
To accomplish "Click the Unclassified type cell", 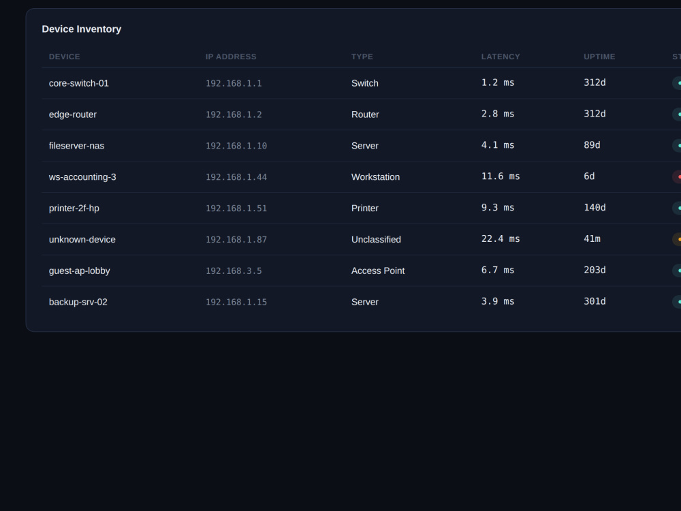I will 376,239.
